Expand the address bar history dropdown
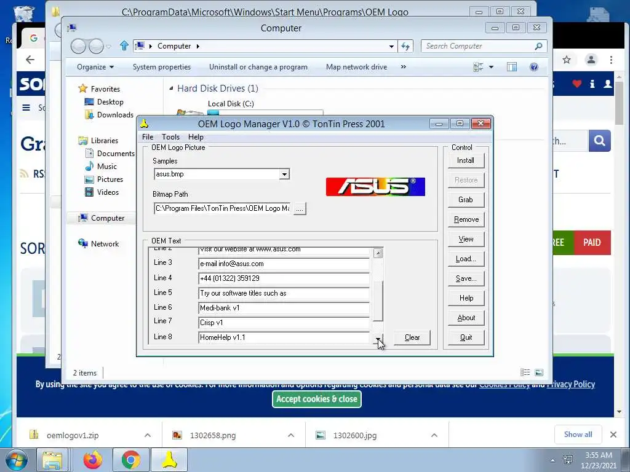Screen dimensions: 630x472 point(391,47)
